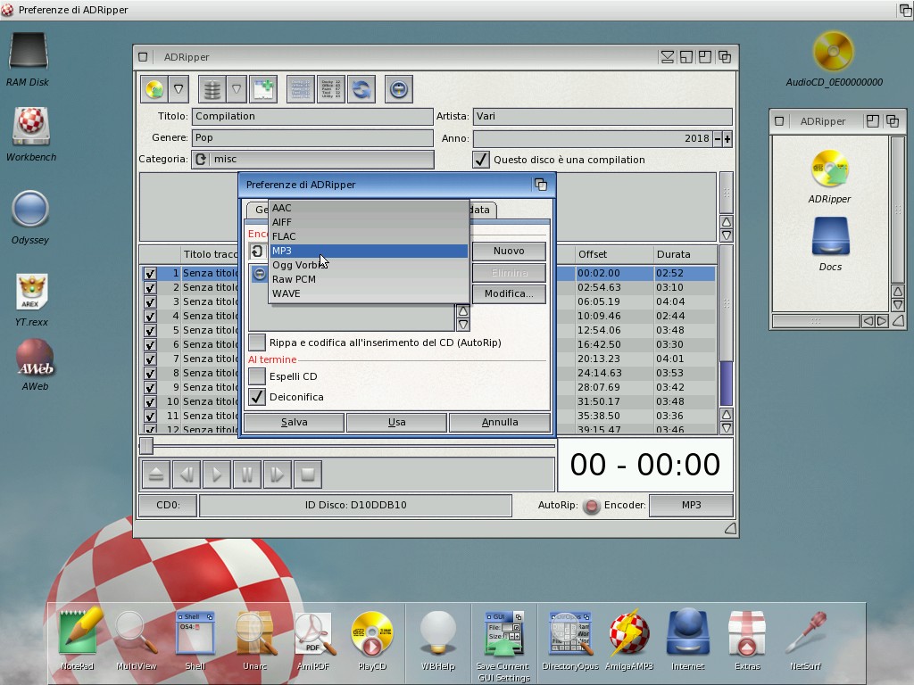
Task: Enable the Espelli CD checkbox
Action: 257,376
